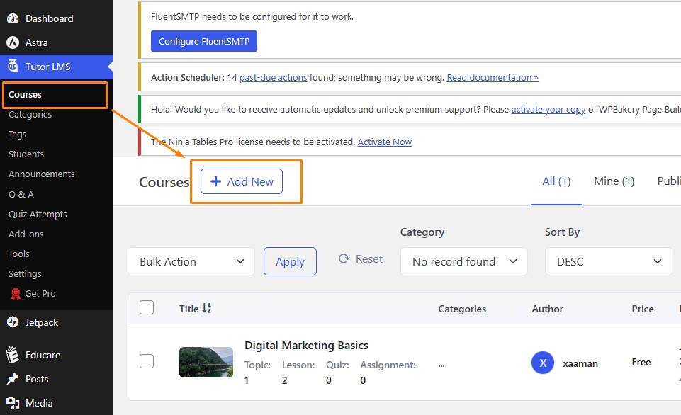Open the past-due actions link

tap(274, 78)
